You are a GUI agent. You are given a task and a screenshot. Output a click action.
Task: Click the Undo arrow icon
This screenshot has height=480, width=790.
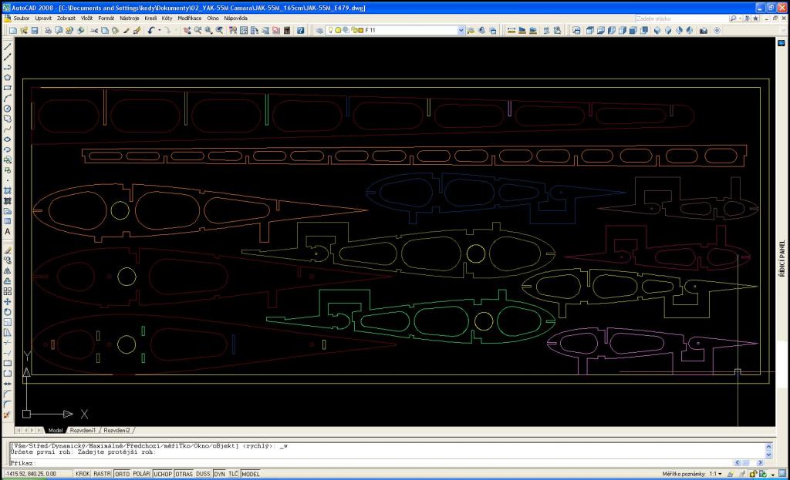coord(151,30)
